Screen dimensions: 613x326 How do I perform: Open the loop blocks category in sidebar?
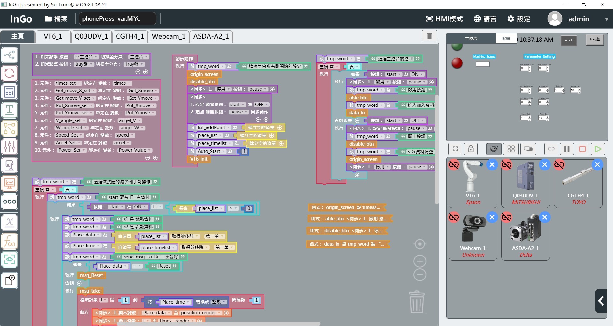[10, 73]
